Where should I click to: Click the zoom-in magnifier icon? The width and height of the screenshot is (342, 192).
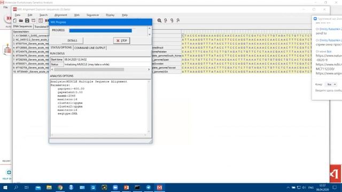pyautogui.click(x=159, y=20)
